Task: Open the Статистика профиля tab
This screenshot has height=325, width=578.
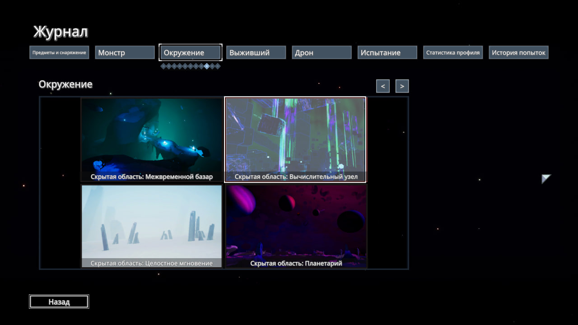Action: tap(453, 52)
